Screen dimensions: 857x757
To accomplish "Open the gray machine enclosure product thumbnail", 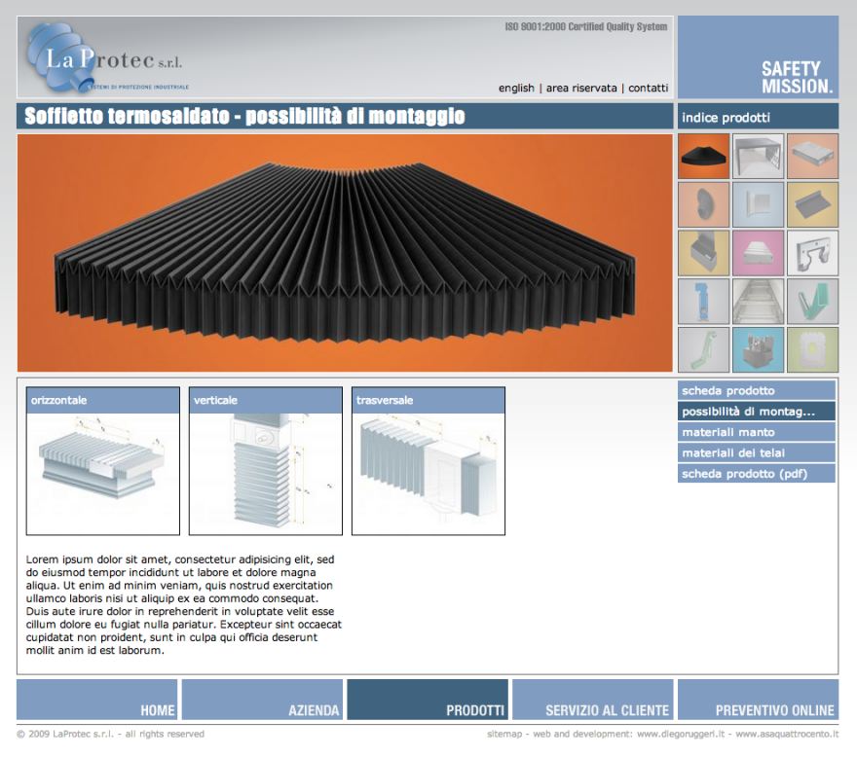I will click(758, 157).
